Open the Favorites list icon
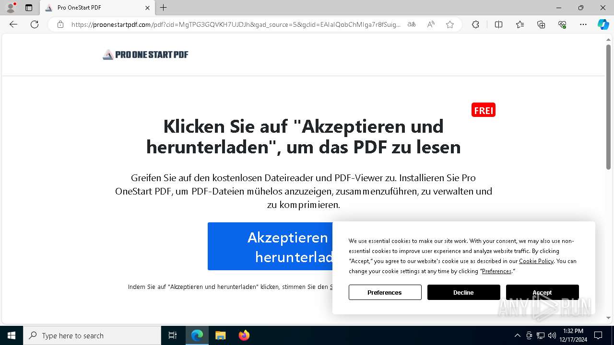 pyautogui.click(x=520, y=24)
